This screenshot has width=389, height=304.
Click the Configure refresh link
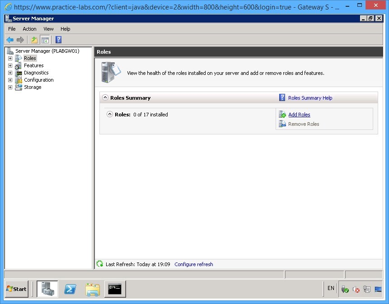(x=193, y=264)
